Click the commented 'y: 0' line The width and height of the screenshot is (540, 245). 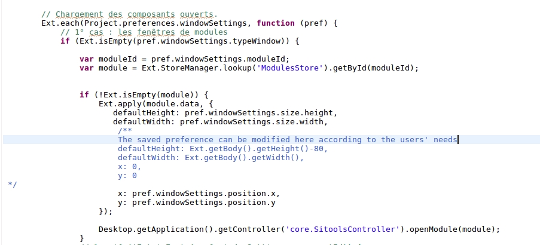click(127, 176)
